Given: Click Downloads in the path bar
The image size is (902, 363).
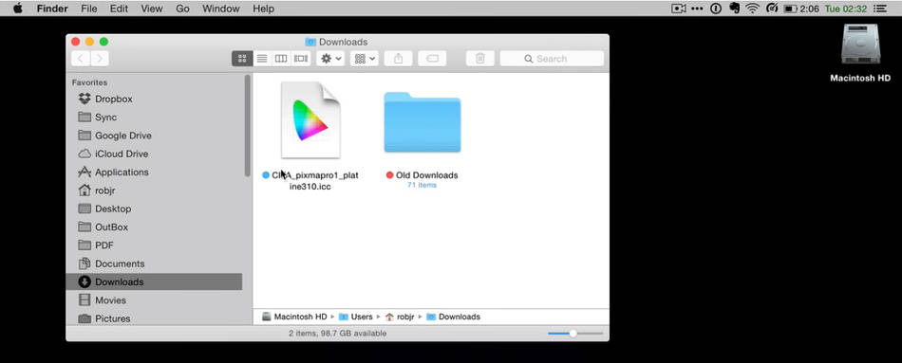Looking at the screenshot, I should click(453, 317).
